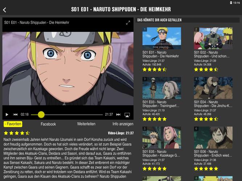Toggle the Favoriten button off
This screenshot has height=181, width=242.
pos(13,124)
